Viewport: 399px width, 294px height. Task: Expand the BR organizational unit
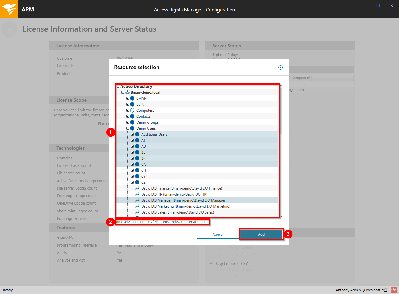[x=132, y=158]
